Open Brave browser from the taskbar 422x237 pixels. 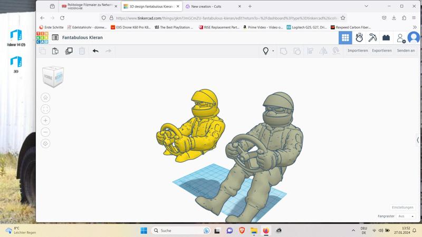click(x=242, y=231)
